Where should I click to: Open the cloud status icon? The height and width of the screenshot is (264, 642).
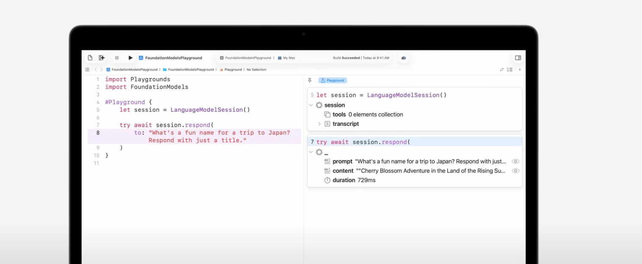(x=404, y=58)
